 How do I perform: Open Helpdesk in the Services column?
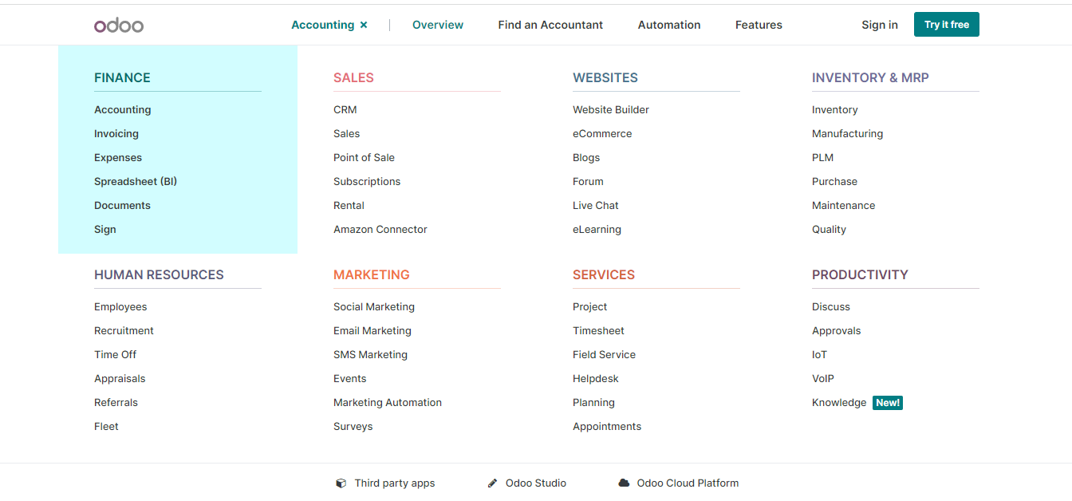click(595, 378)
